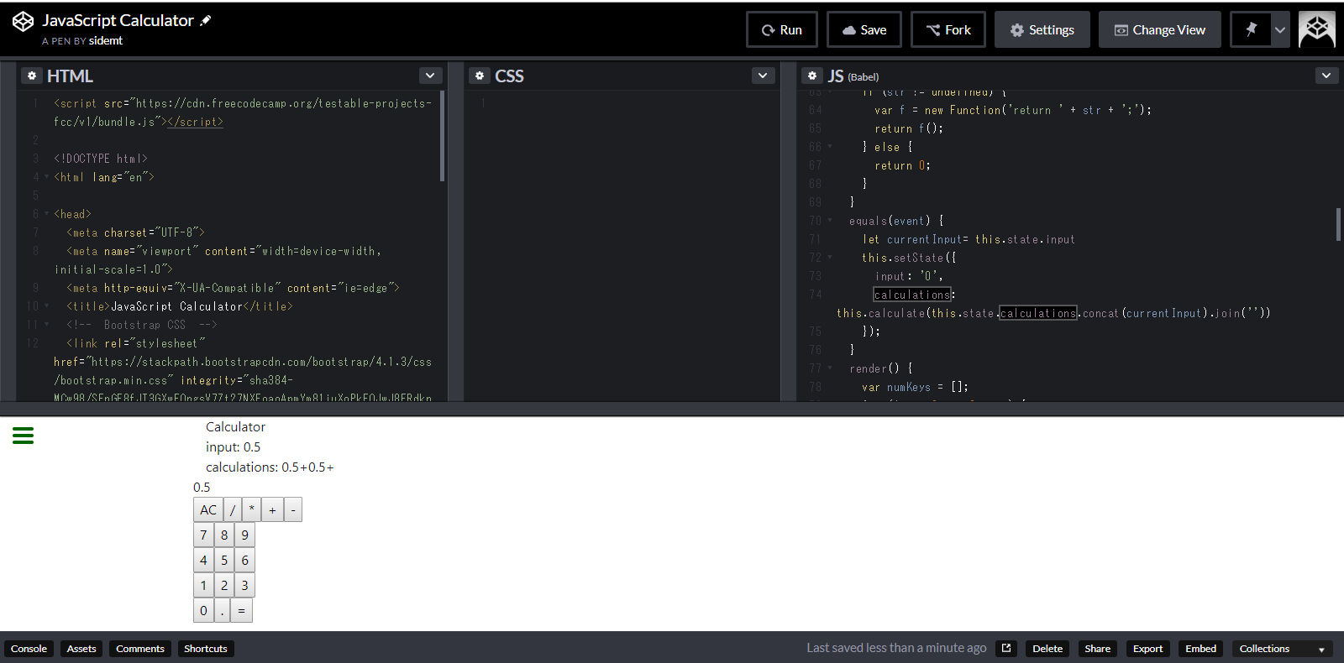1344x663 pixels.
Task: Click the script closing tag link in HTML
Action: pos(195,122)
